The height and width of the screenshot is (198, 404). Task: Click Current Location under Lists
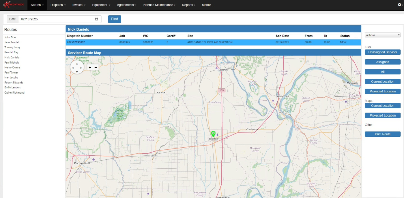[383, 81]
